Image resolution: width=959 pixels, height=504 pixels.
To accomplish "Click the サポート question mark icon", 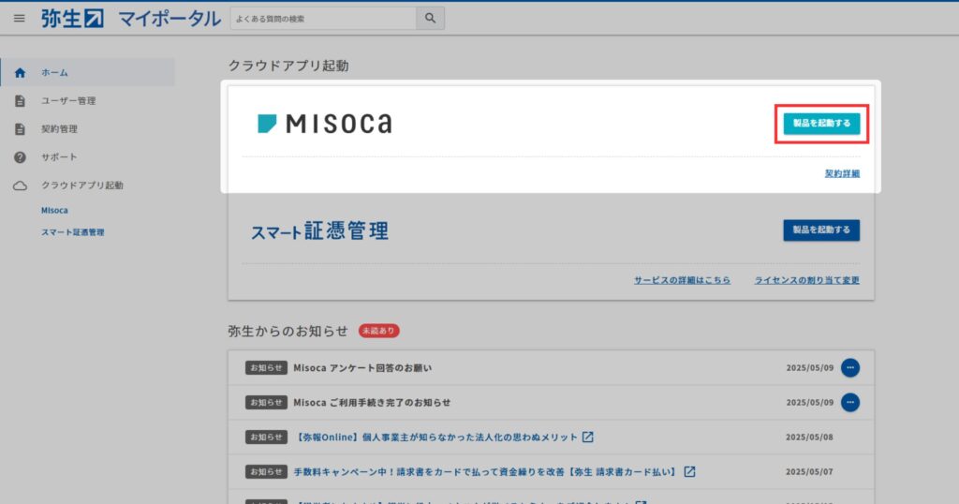I will (x=21, y=157).
